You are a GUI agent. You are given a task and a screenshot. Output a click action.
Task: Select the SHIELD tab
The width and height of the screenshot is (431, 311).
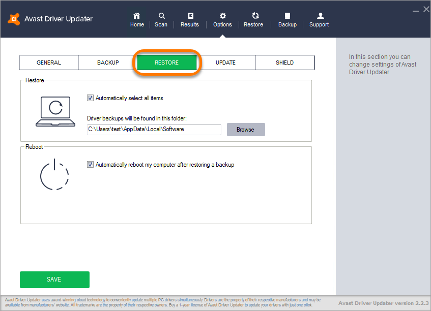(284, 63)
